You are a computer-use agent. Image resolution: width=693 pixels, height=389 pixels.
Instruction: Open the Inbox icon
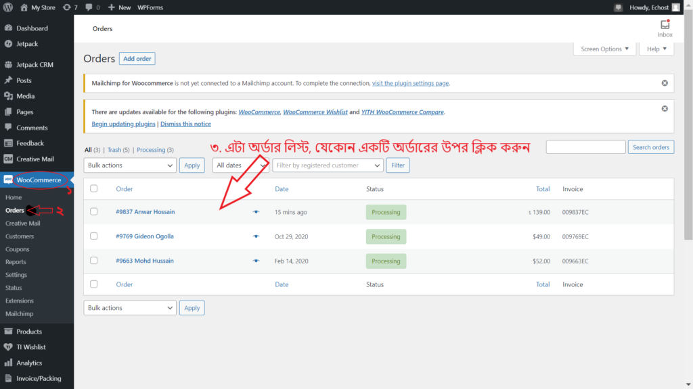click(x=665, y=25)
